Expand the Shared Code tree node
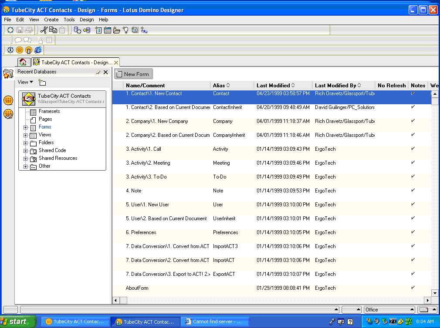The image size is (440, 328). click(26, 151)
